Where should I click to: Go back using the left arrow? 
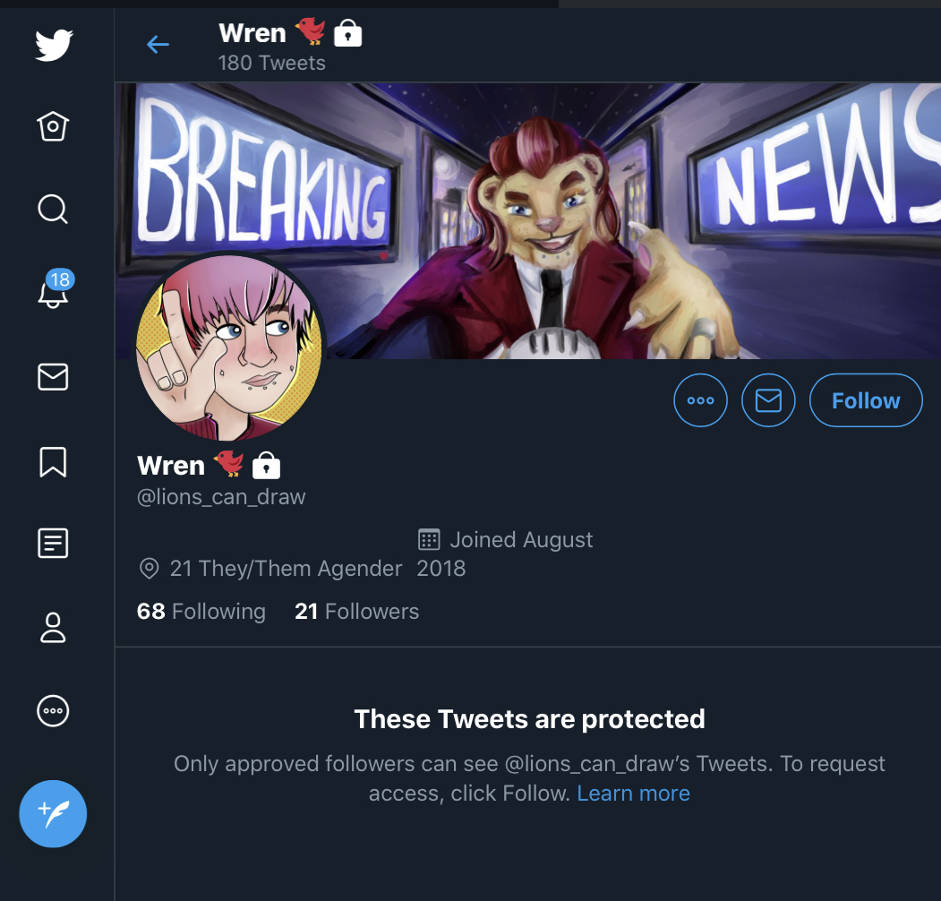point(158,45)
